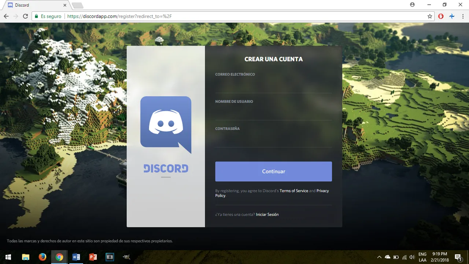The image size is (469, 264).
Task: Bookmark this page with the star icon
Action: coord(430,16)
